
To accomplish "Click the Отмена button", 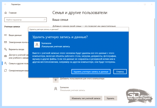I will tap(120, 72).
